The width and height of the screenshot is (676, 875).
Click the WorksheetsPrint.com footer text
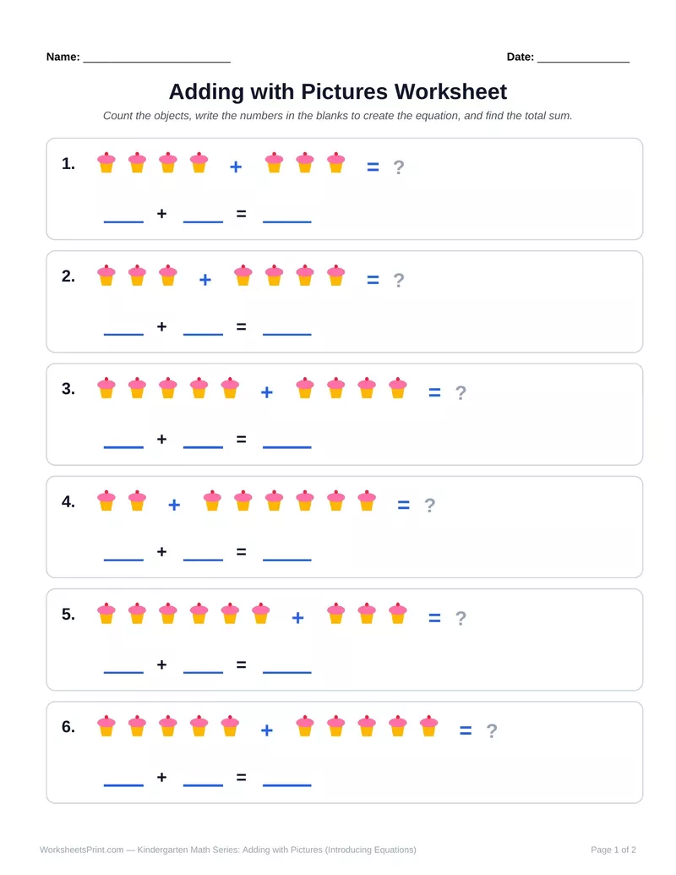click(81, 850)
